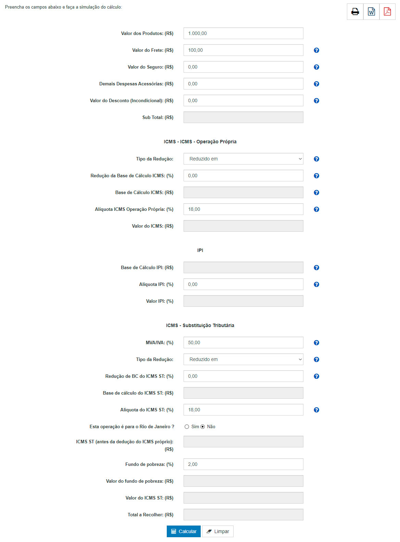Export simulation to Word document
400x542 pixels.
pos(371,12)
